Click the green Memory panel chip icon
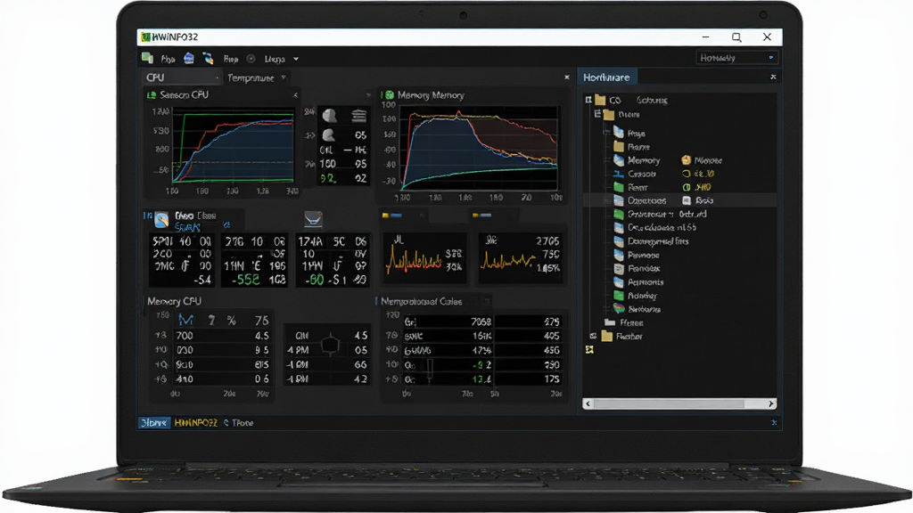 pos(389,94)
